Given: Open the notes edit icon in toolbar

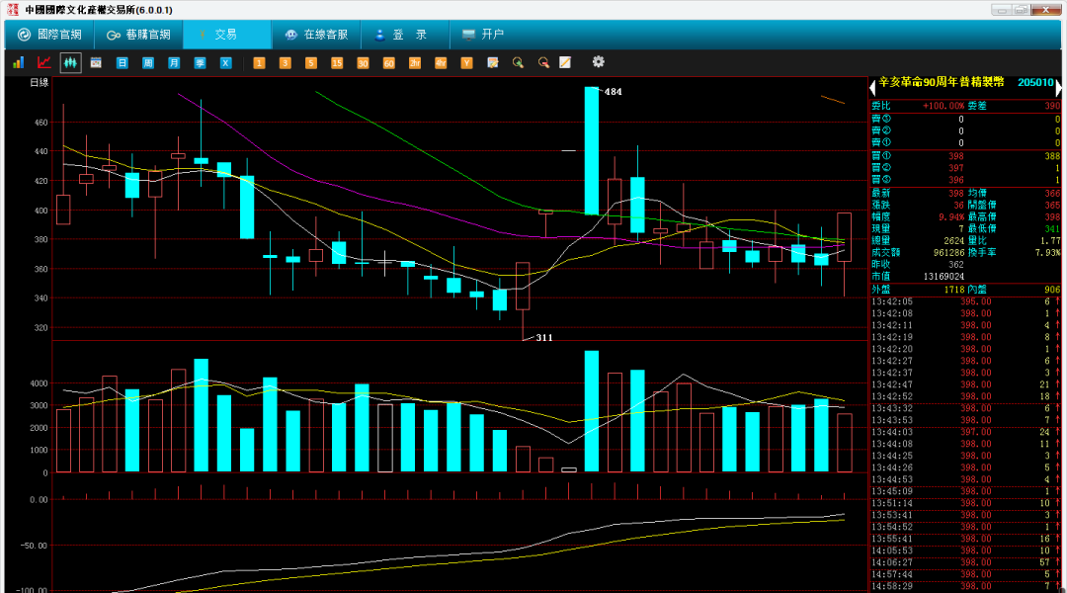Looking at the screenshot, I should pyautogui.click(x=493, y=62).
